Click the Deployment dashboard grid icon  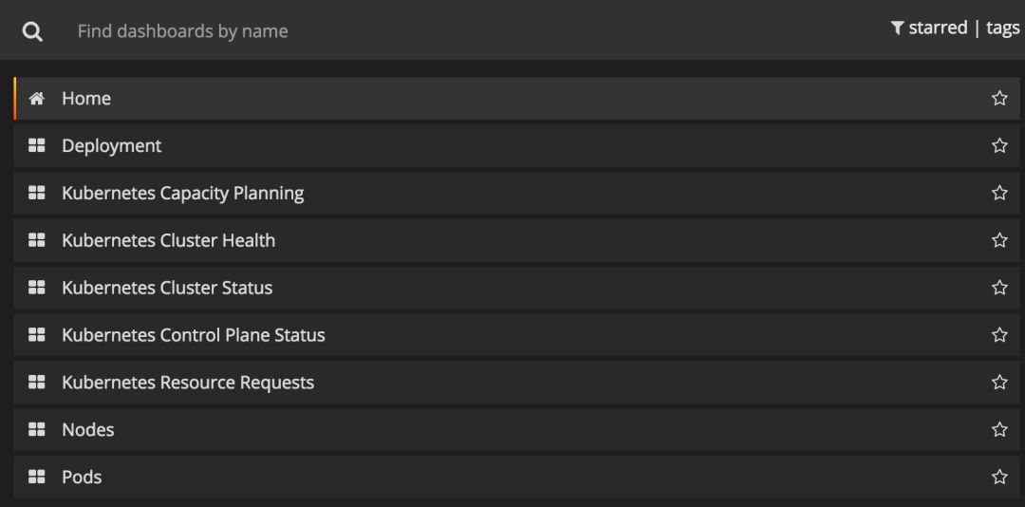[37, 146]
